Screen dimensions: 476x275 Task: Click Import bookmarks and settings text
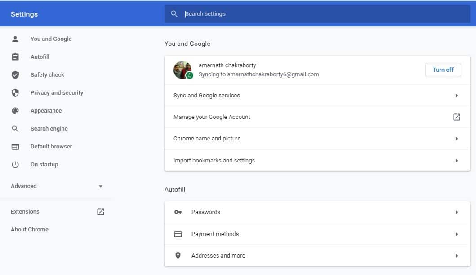click(214, 160)
